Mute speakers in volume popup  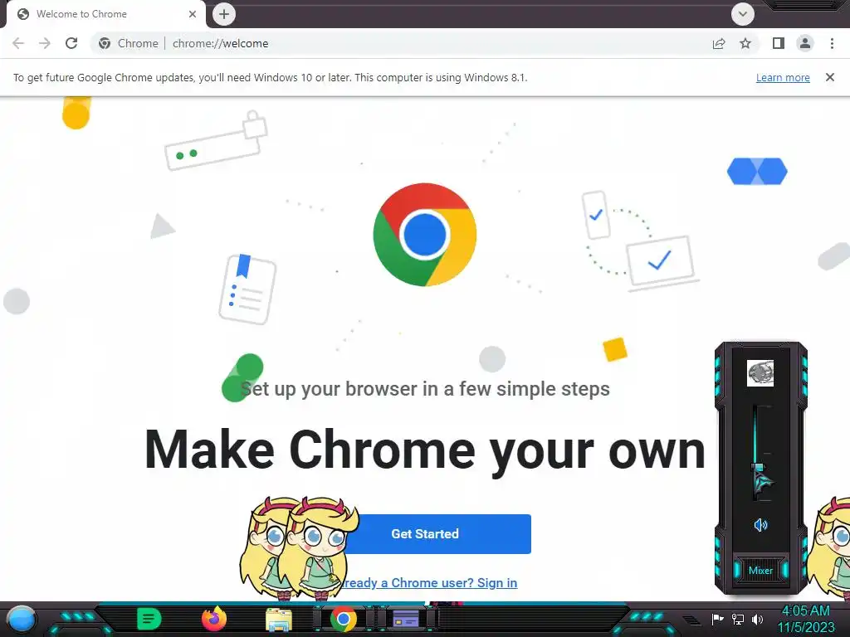(760, 524)
